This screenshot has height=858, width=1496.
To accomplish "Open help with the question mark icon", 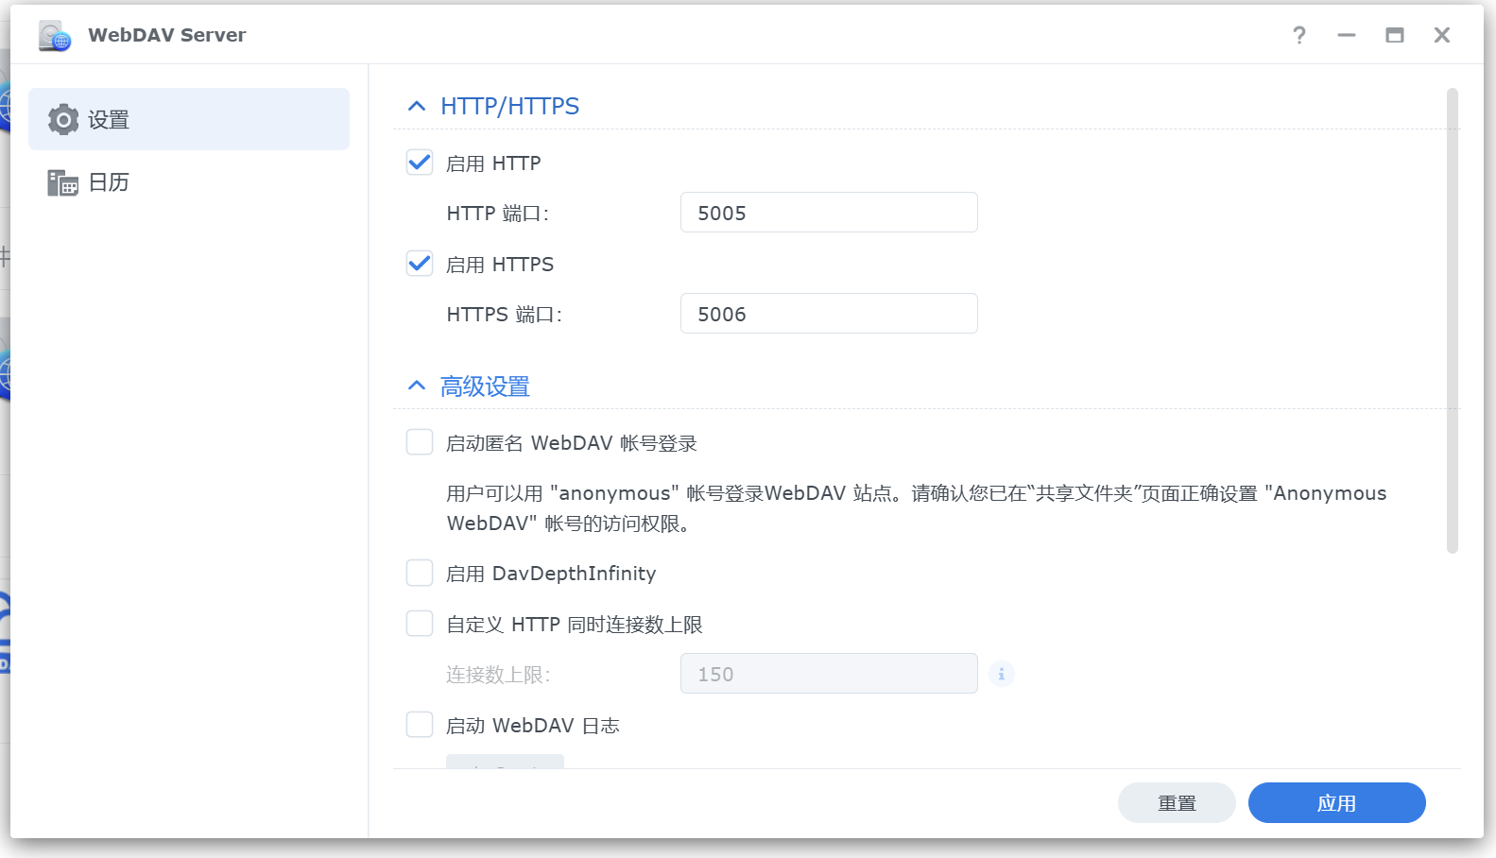I will (x=1299, y=36).
